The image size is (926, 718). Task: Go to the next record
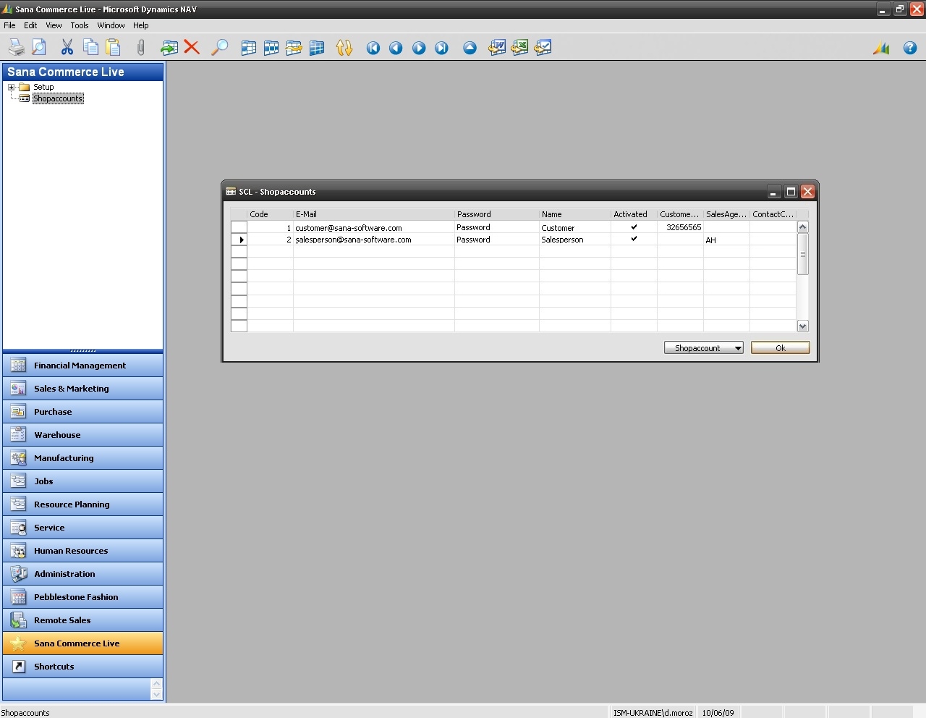419,48
